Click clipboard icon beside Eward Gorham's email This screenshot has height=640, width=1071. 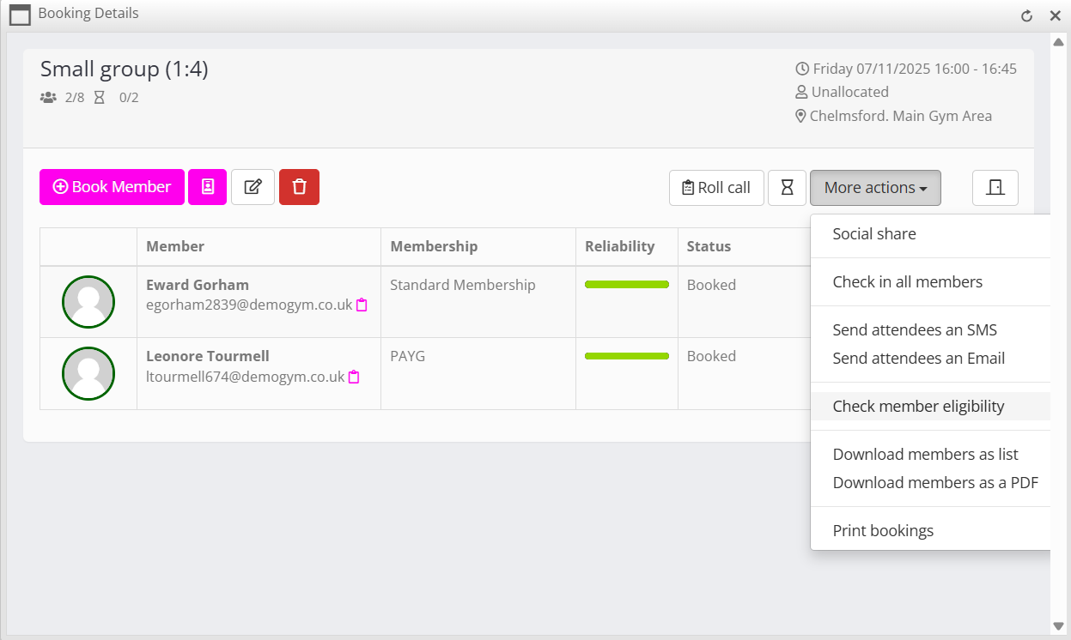362,305
